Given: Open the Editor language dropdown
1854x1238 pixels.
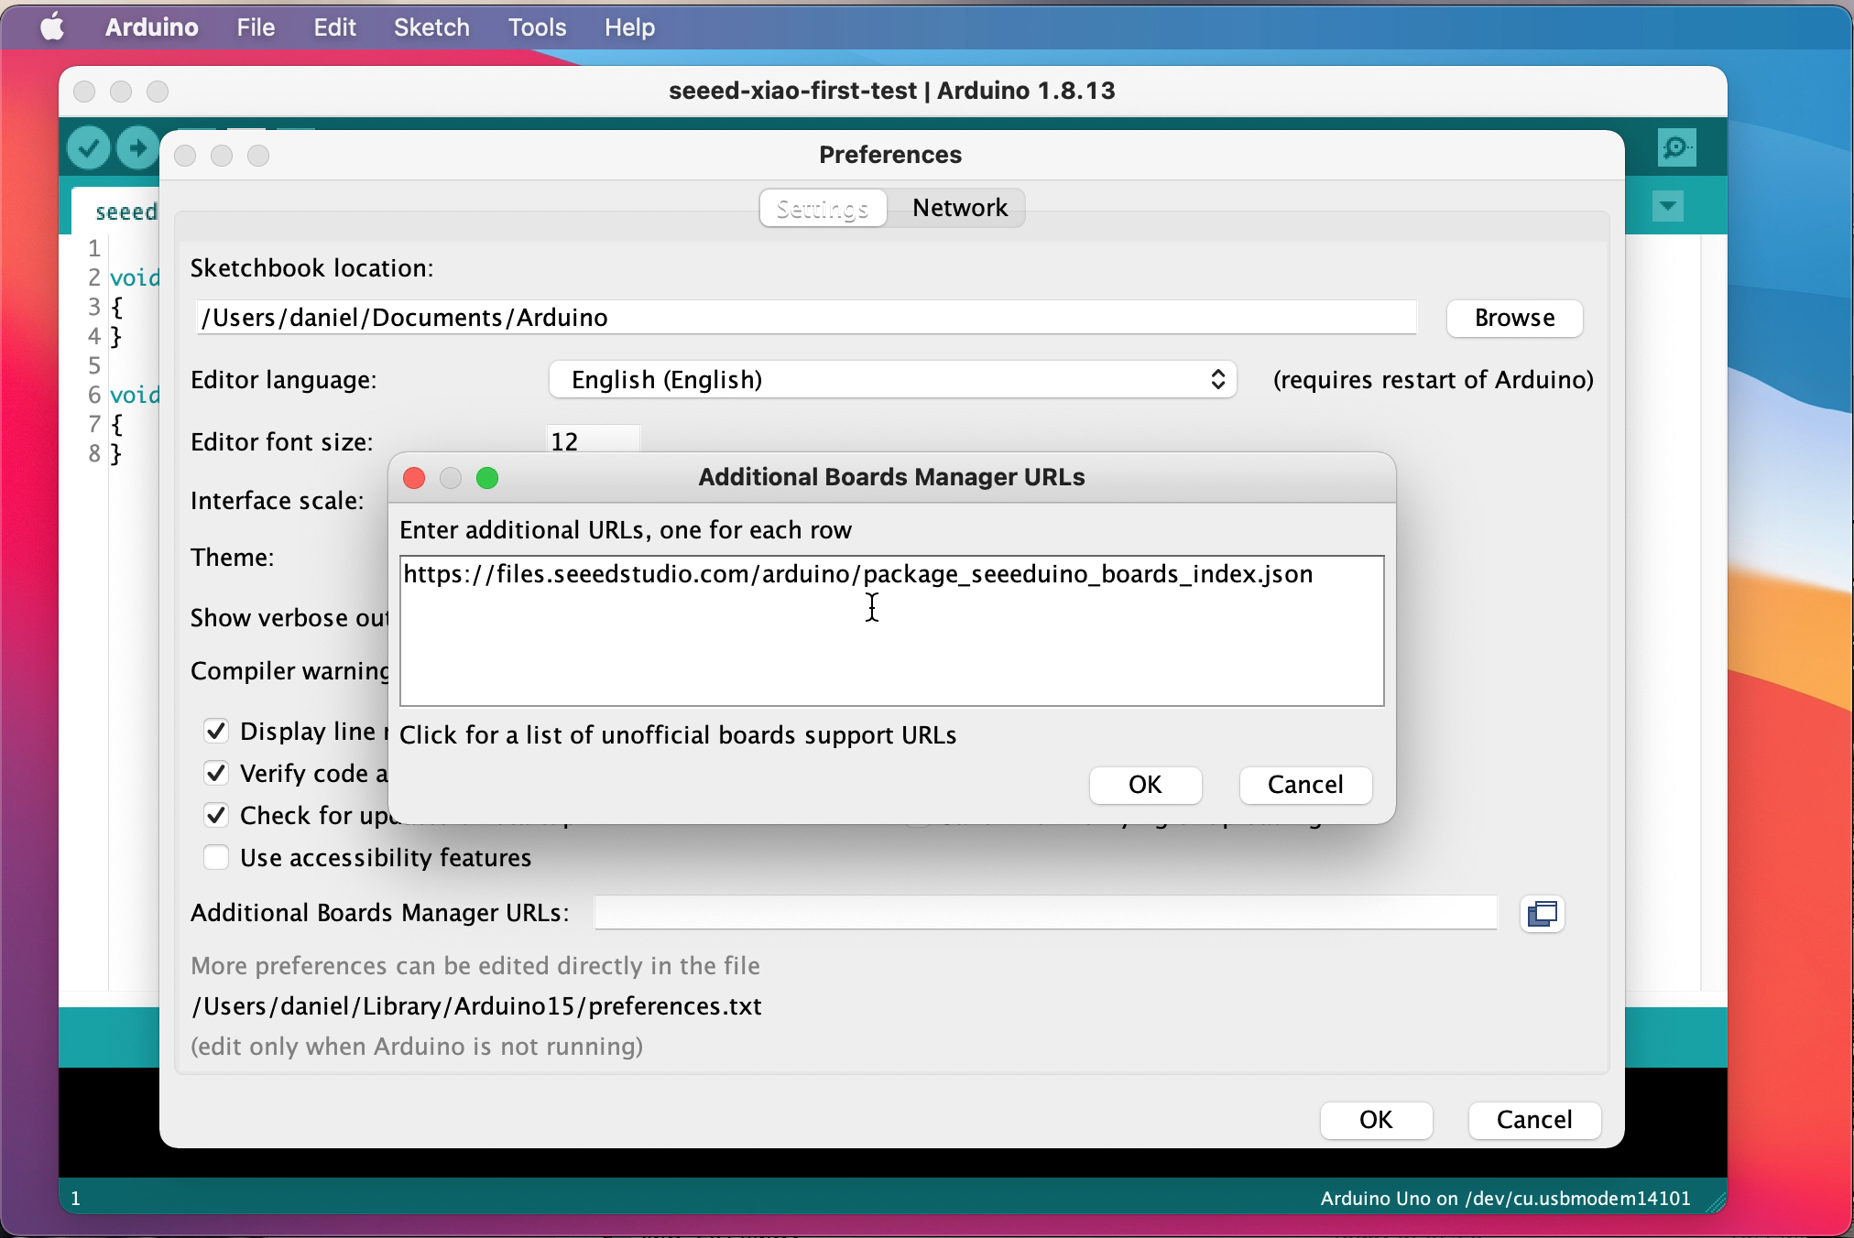Looking at the screenshot, I should click(893, 379).
